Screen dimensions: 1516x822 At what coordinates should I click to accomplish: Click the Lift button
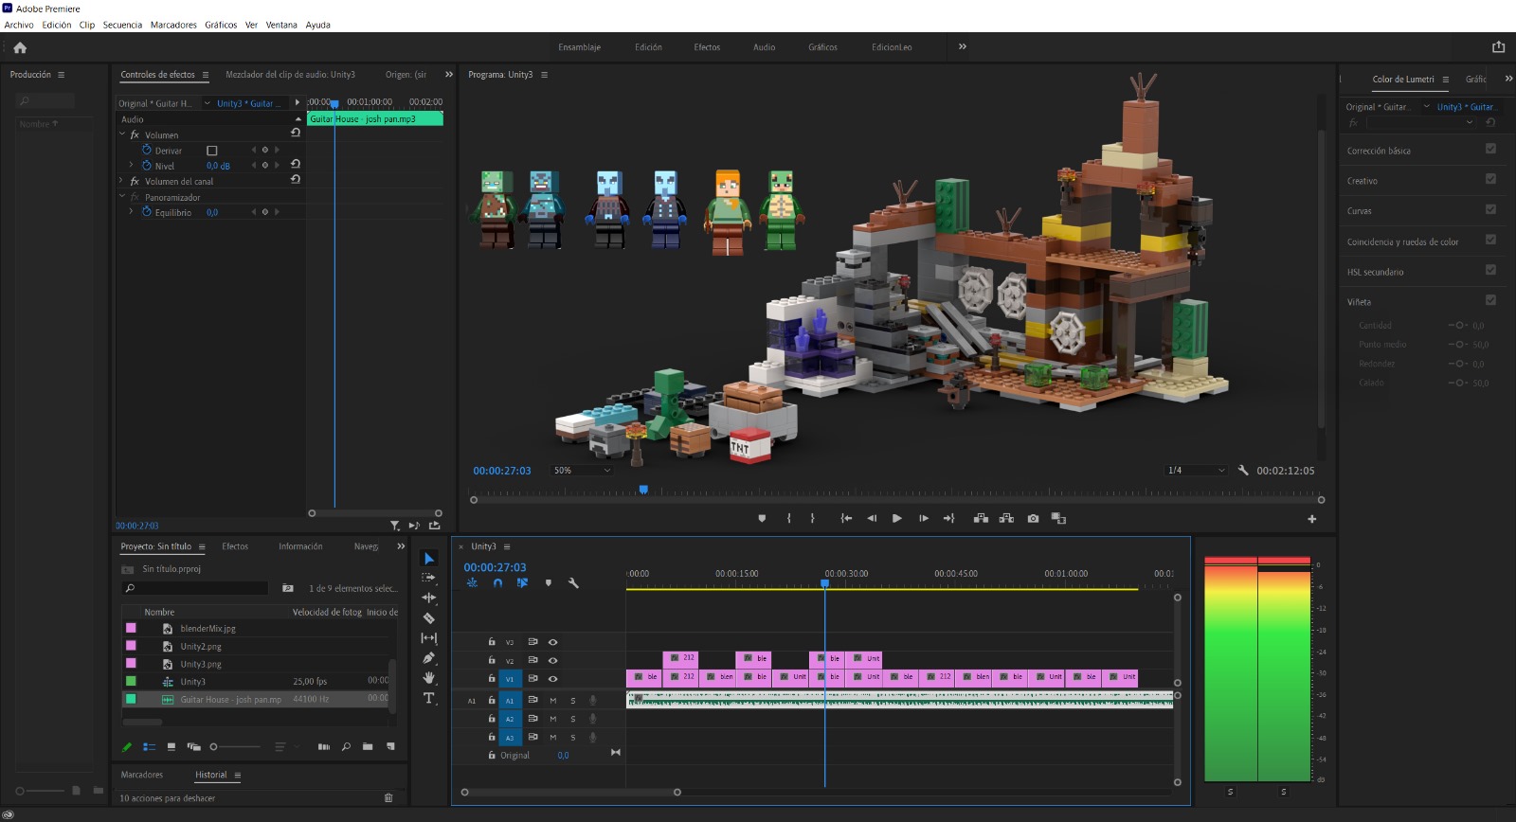(x=981, y=519)
